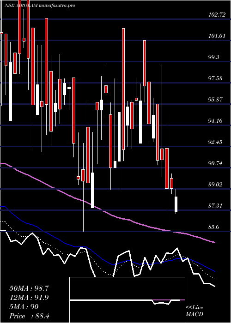Click the 95.87 price axis label
The width and height of the screenshot is (231, 323).
pyautogui.click(x=216, y=100)
